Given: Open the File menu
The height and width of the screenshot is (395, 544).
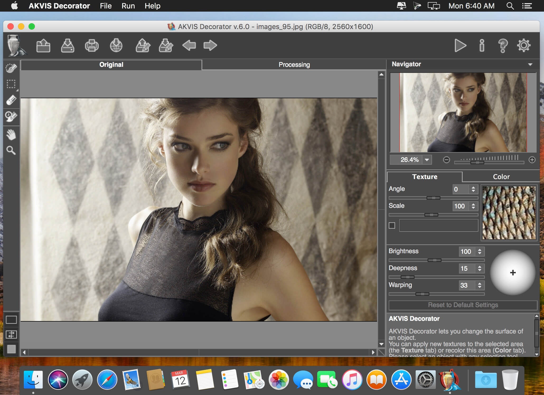Looking at the screenshot, I should point(106,6).
